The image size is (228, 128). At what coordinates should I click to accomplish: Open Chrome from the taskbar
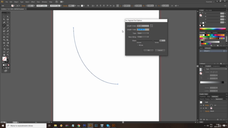pos(79,126)
